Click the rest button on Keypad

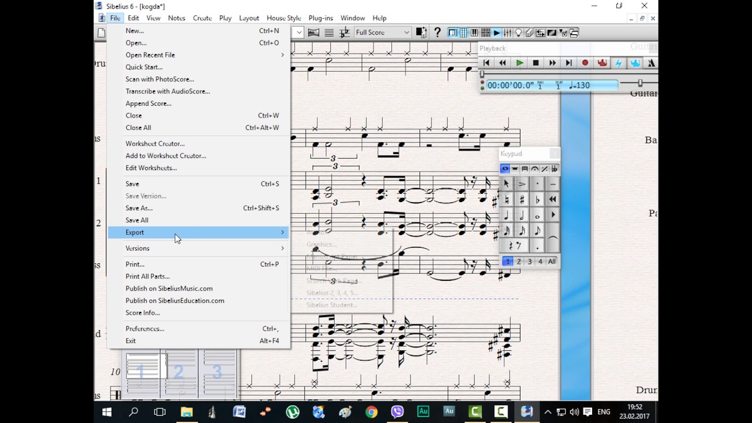pos(514,246)
